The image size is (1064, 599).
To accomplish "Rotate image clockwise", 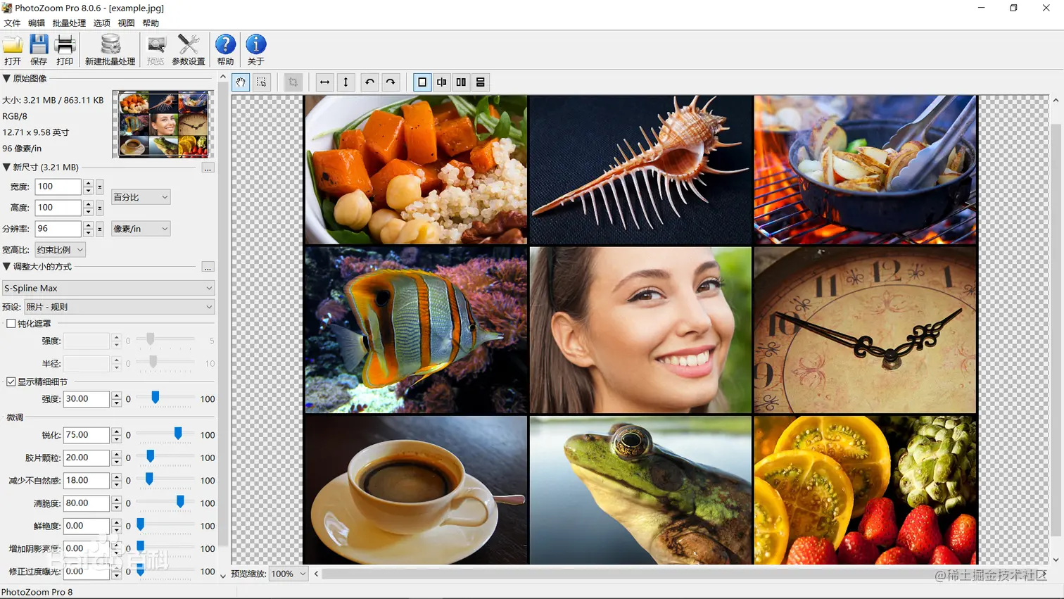I will point(391,82).
